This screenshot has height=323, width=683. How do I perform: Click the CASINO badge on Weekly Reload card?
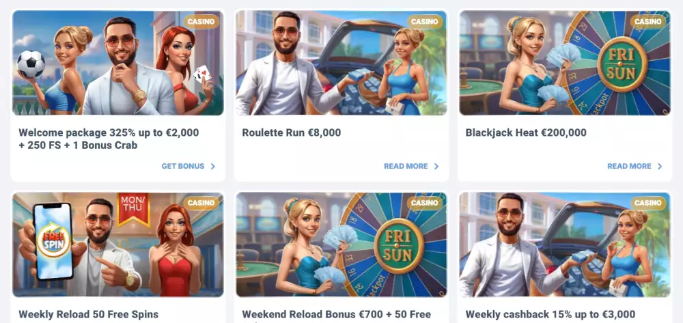201,203
